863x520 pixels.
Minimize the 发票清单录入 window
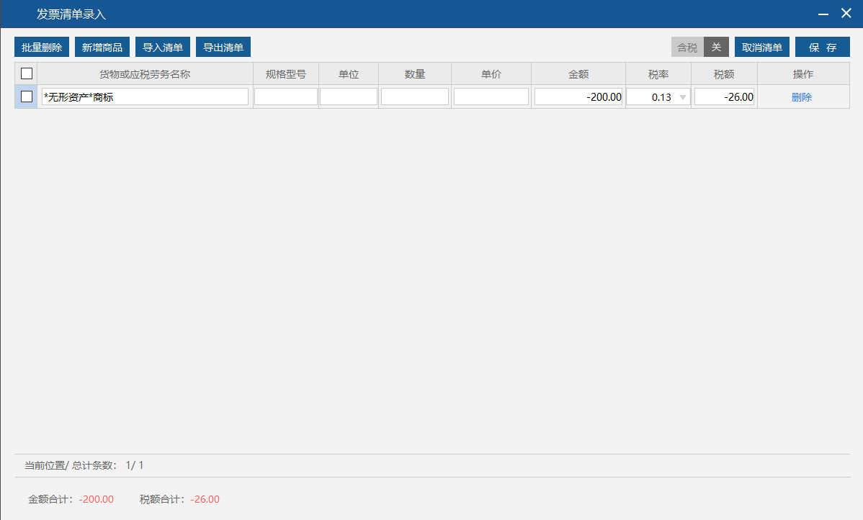tap(822, 14)
